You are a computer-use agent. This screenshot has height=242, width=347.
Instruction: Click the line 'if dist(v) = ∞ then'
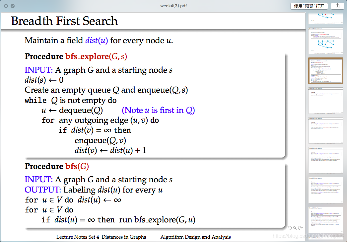tap(95, 130)
